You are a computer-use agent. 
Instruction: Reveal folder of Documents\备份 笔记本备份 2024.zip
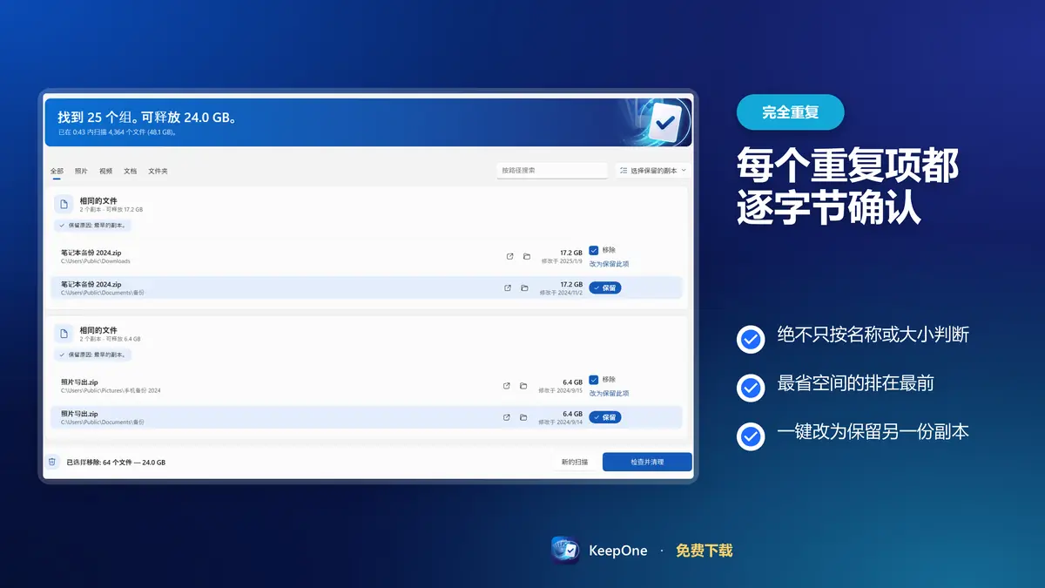tap(524, 287)
